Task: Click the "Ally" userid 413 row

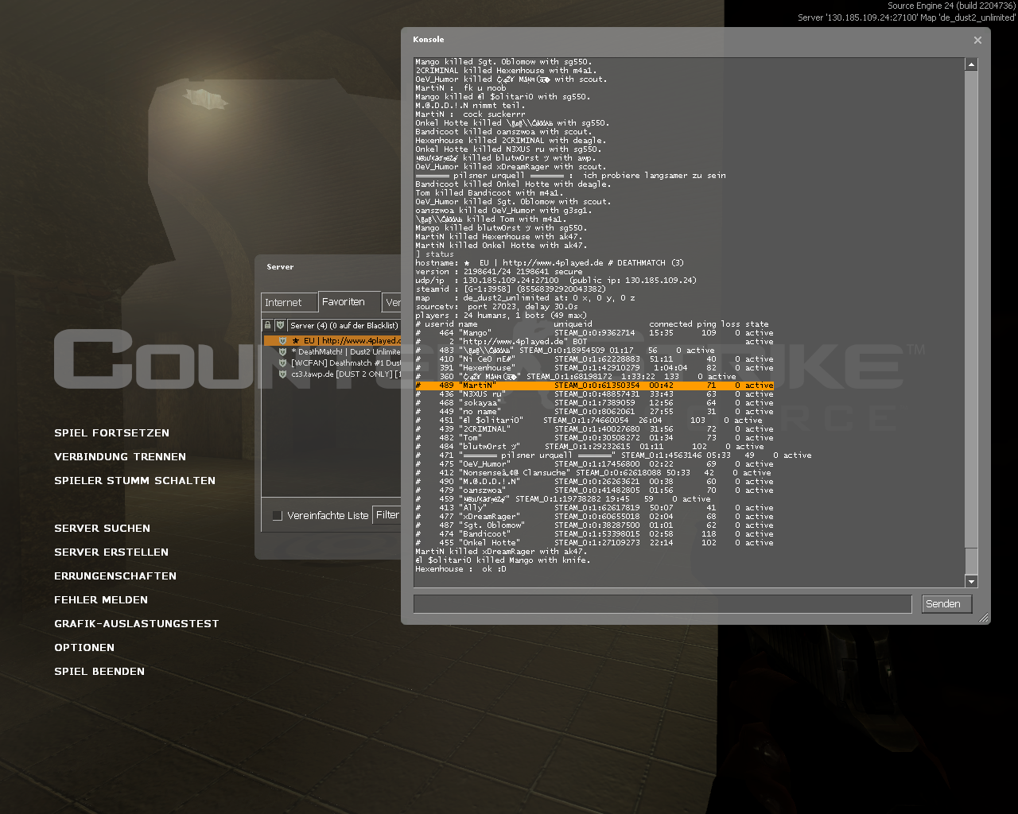Action: (594, 508)
